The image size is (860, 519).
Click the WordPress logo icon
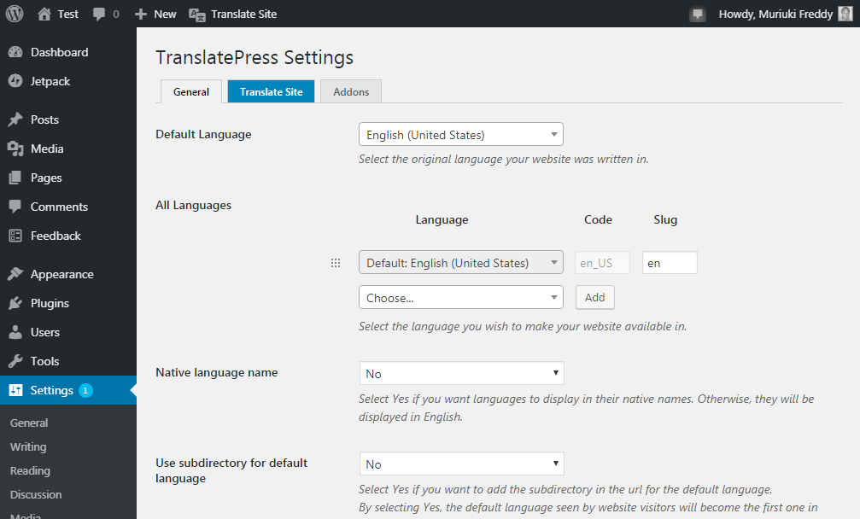(x=15, y=14)
